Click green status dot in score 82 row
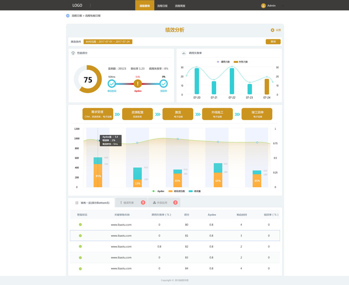 (80, 247)
